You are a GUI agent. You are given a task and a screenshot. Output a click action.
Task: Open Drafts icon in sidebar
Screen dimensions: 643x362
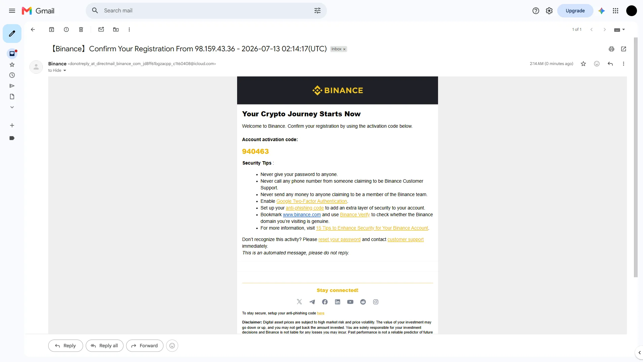12,97
